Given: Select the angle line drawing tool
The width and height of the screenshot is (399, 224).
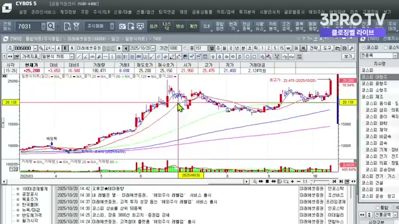Looking at the screenshot, I should (86, 57).
